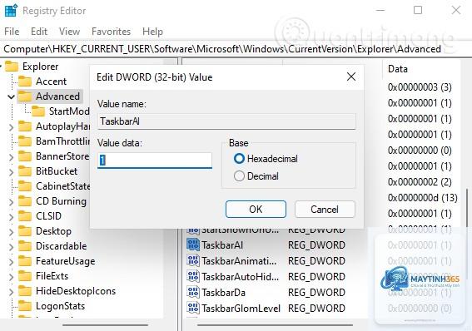
Task: Click the Data column header
Action: (398, 69)
